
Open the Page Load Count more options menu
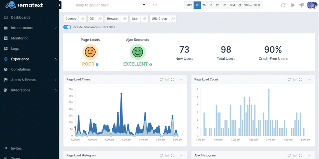(309, 79)
